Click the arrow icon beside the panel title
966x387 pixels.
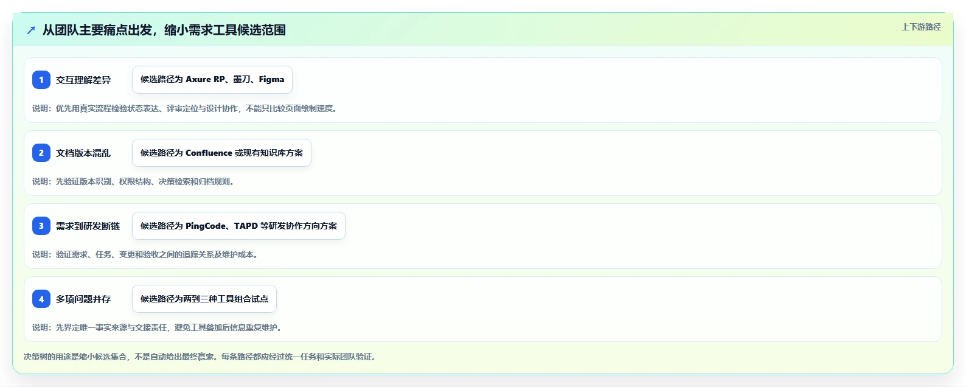pyautogui.click(x=31, y=30)
